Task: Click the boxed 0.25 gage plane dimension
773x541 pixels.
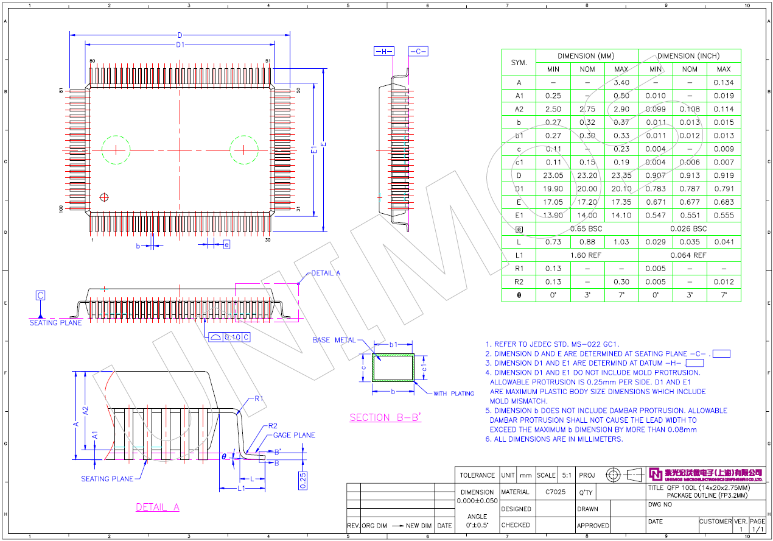Action: [303, 480]
